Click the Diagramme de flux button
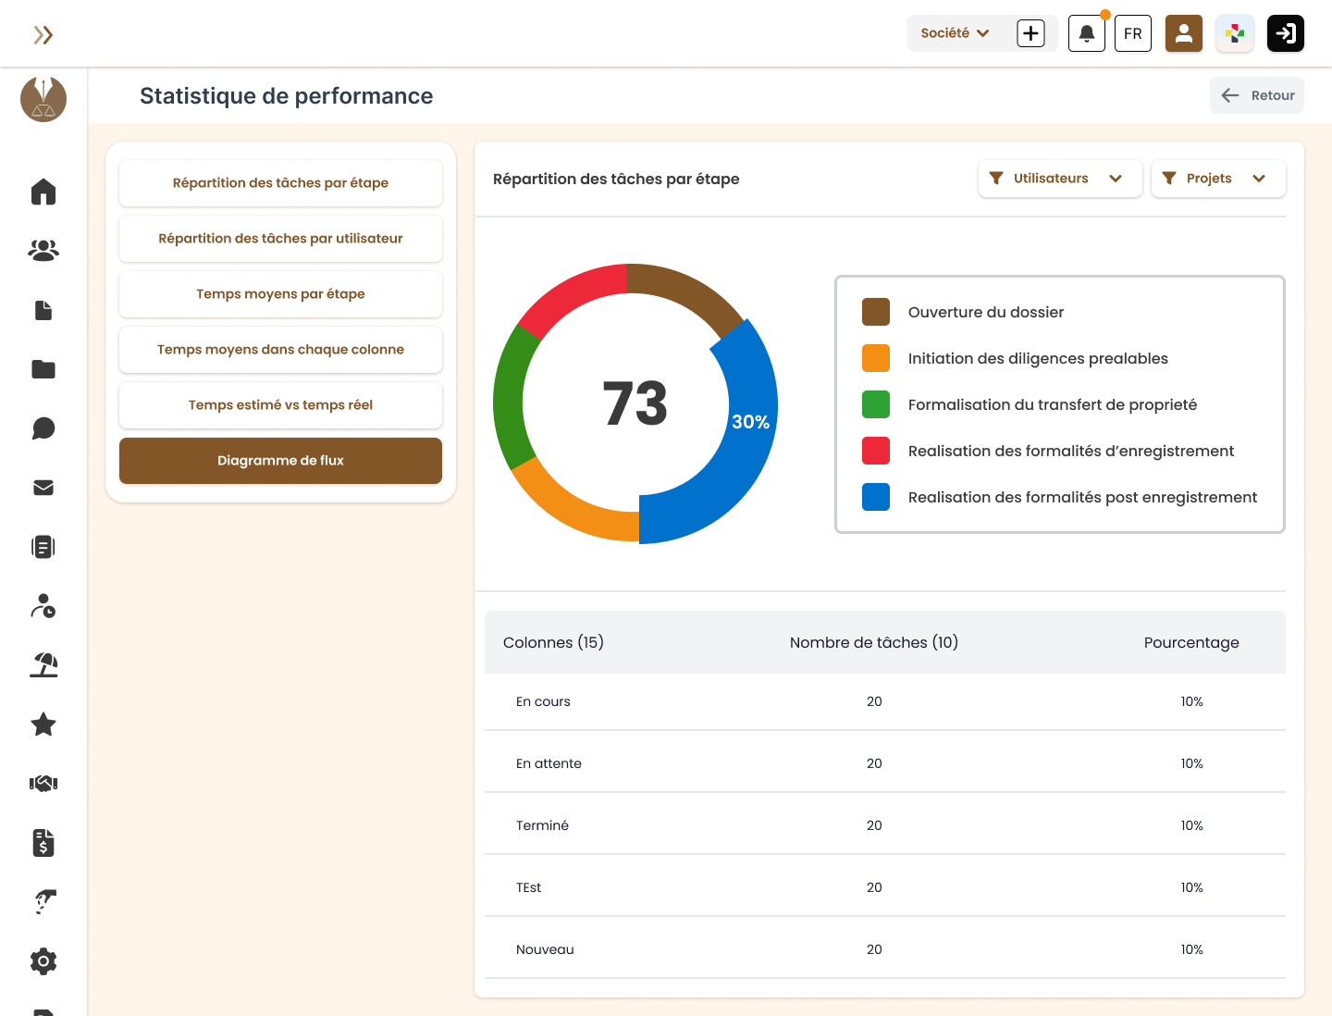The width and height of the screenshot is (1332, 1016). [280, 461]
